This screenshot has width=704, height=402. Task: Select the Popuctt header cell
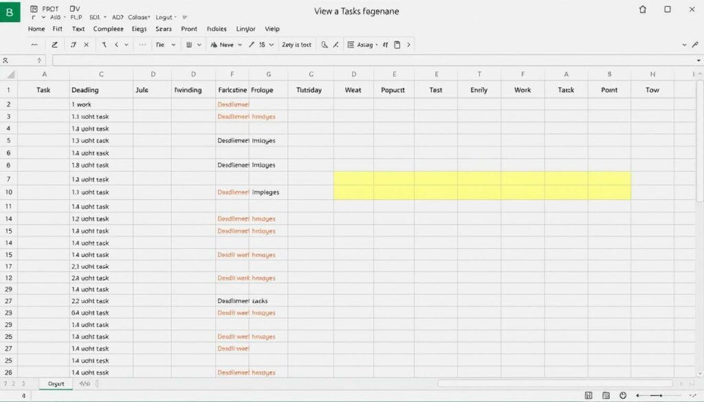coord(394,90)
